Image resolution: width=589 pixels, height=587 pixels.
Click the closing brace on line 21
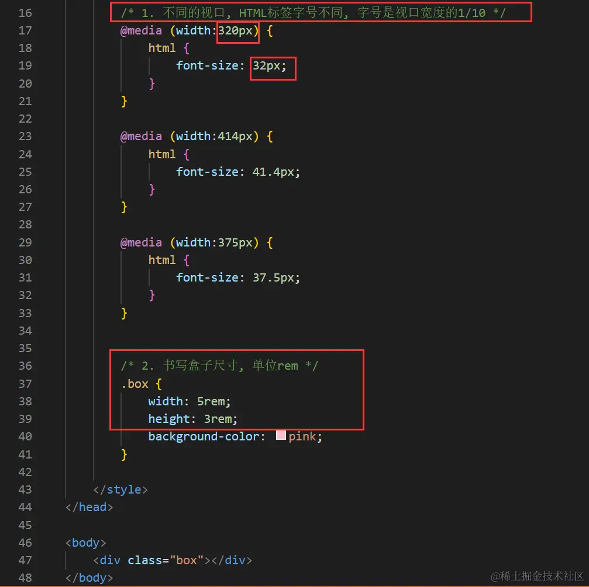pos(124,101)
